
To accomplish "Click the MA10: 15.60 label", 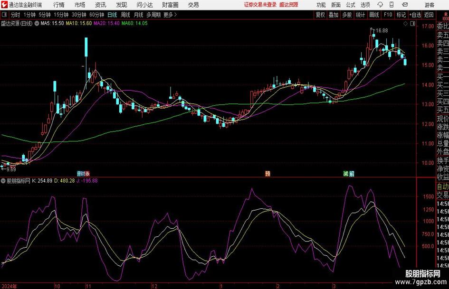I will (79, 23).
